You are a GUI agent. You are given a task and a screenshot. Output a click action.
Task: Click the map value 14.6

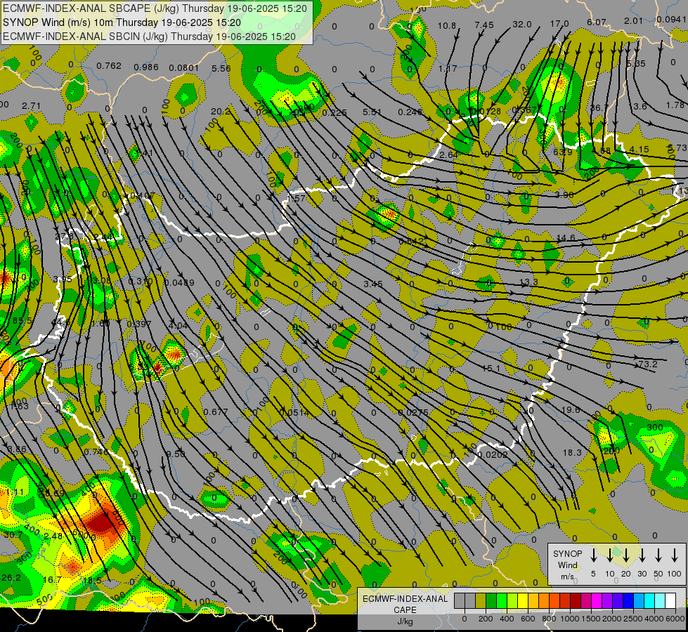566,238
